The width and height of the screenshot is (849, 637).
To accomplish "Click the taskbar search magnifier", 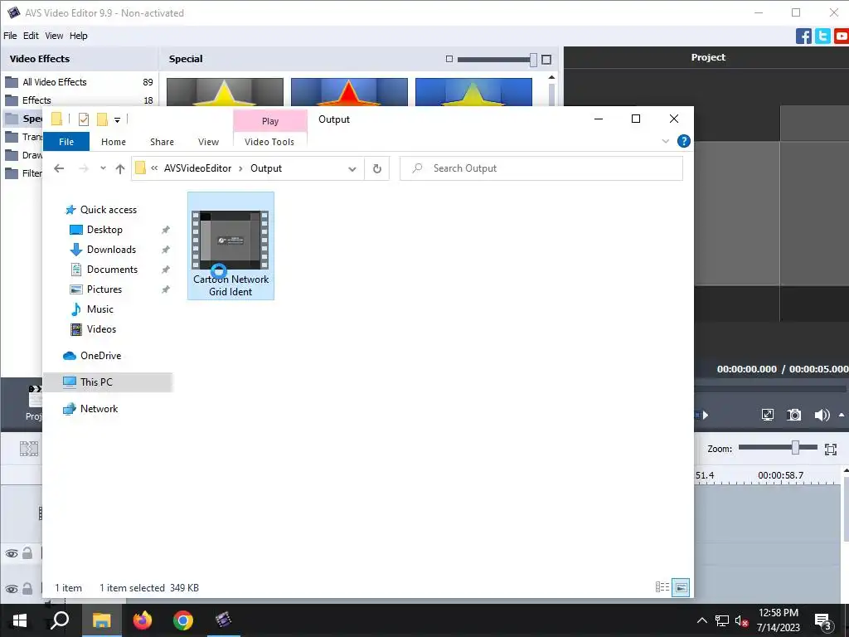I will click(x=60, y=620).
